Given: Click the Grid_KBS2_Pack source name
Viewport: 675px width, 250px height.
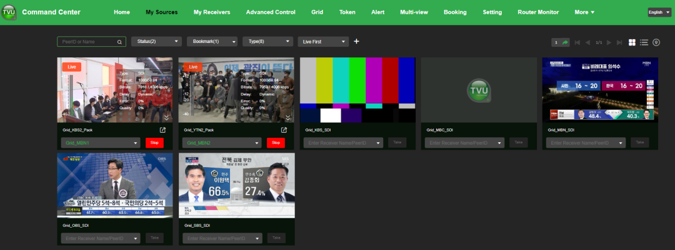Looking at the screenshot, I should pyautogui.click(x=77, y=130).
